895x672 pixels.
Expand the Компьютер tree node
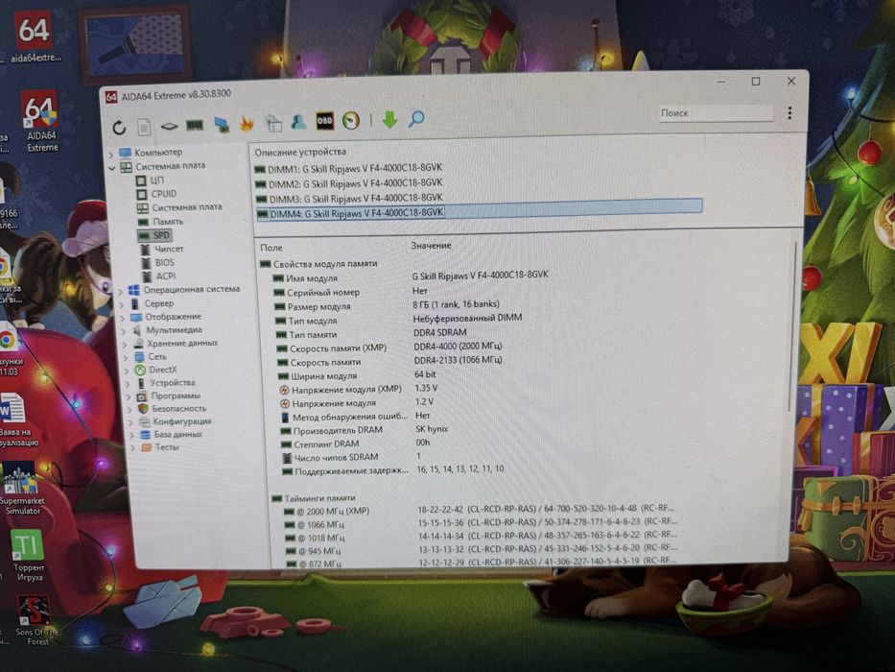pyautogui.click(x=110, y=155)
